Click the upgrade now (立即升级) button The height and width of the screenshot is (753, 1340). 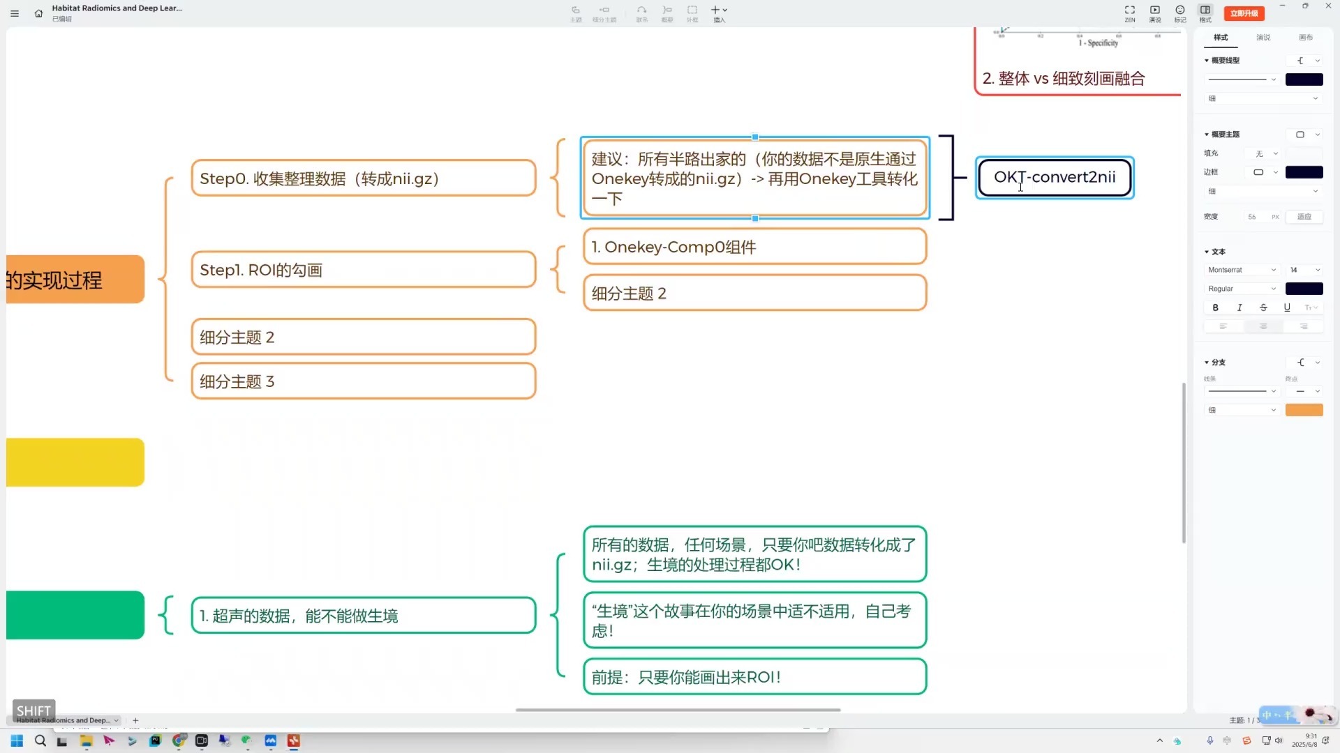click(x=1244, y=13)
